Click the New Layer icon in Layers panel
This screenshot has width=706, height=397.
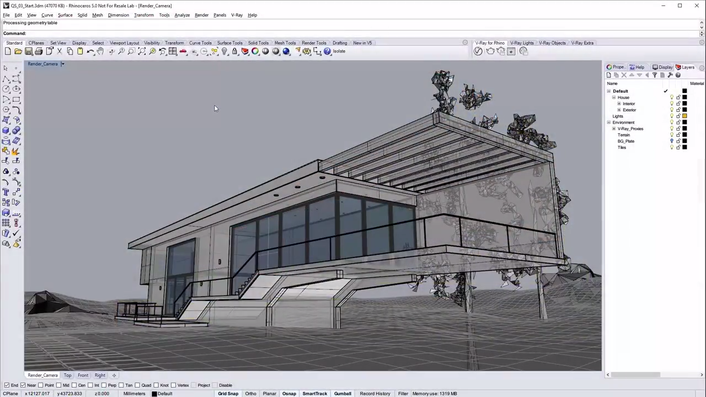pyautogui.click(x=608, y=75)
